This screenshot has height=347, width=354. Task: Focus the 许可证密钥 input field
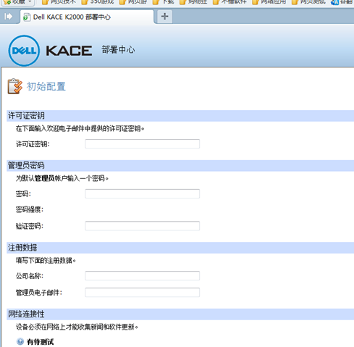pos(143,144)
